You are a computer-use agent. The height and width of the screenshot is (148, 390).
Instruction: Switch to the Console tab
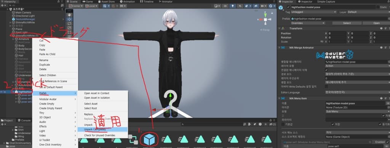[x=24, y=120]
